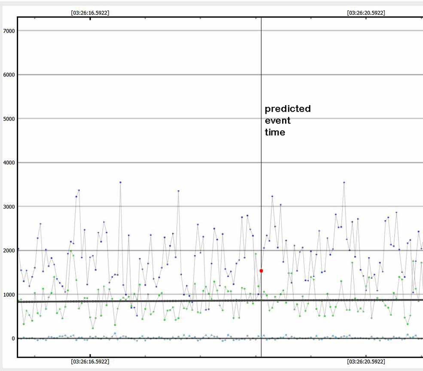Click the 5000 y-axis label
Viewport: 423px width, 371px height.
[9, 119]
